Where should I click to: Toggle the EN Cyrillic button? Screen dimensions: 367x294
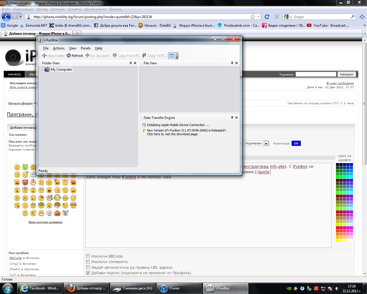(296, 143)
